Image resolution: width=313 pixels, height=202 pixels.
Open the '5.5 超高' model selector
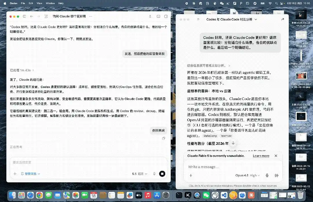139,174
